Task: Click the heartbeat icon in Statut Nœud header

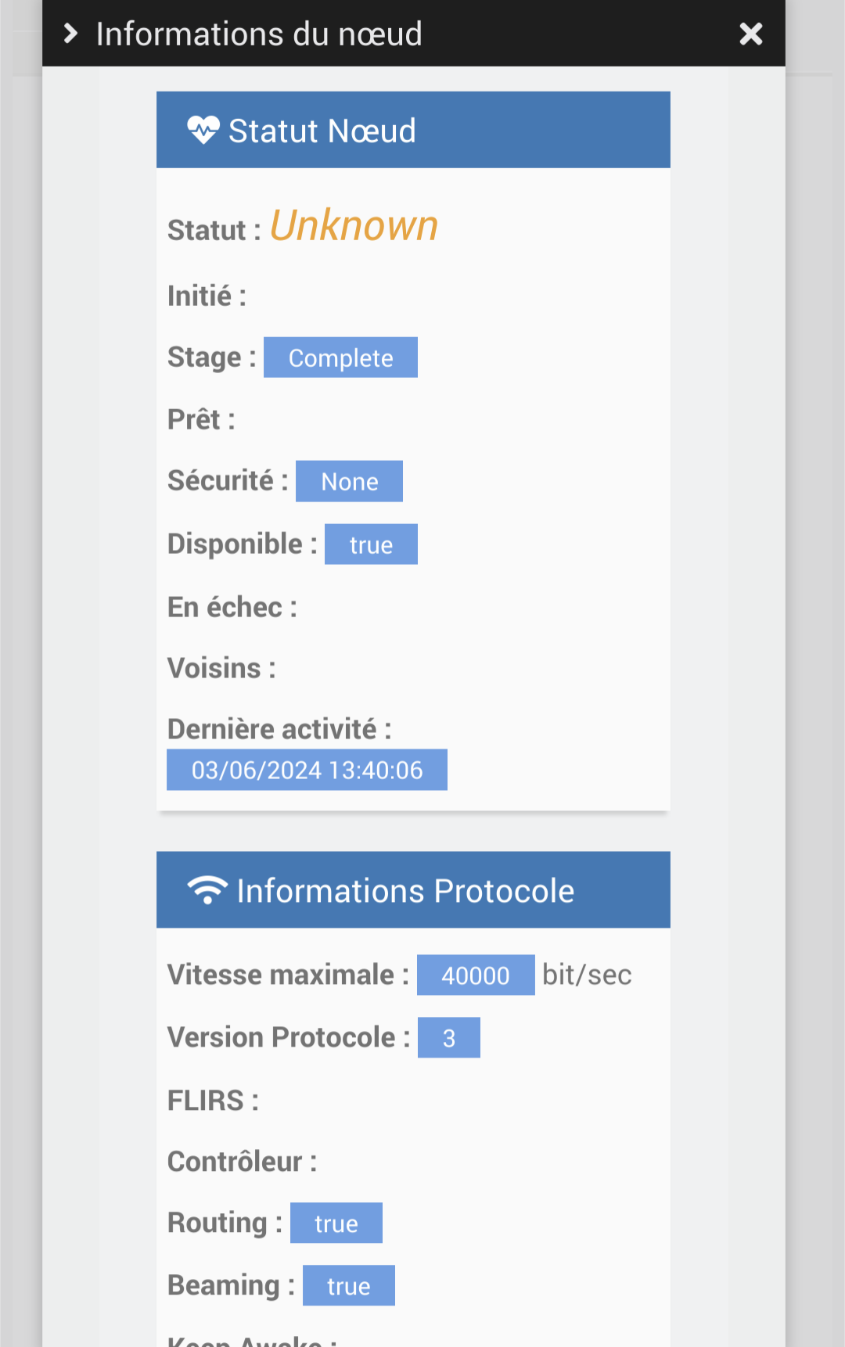Action: pyautogui.click(x=203, y=130)
